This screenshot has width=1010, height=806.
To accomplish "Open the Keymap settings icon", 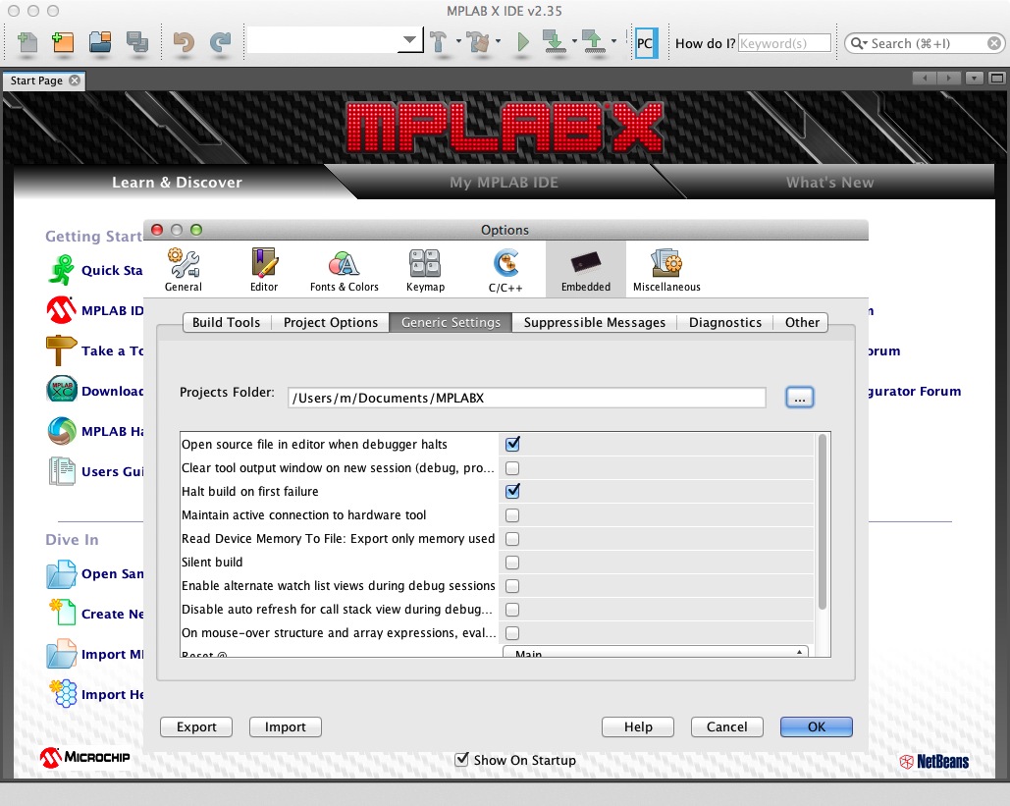I will tap(425, 269).
